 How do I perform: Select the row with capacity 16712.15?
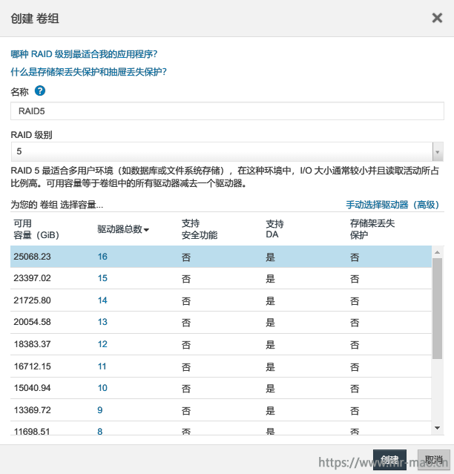[x=221, y=366]
